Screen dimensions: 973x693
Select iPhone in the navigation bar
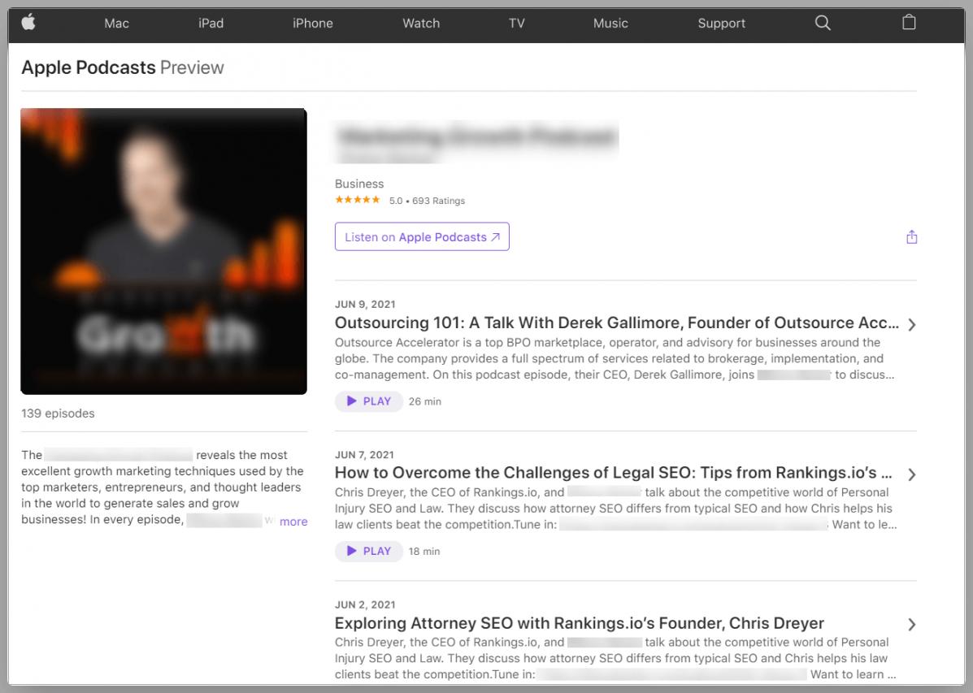(313, 23)
